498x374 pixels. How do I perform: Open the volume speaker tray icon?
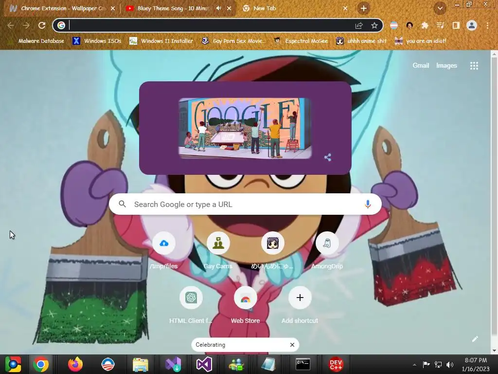click(x=450, y=364)
